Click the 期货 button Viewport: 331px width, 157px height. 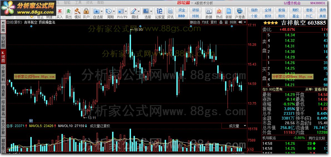[281, 16]
